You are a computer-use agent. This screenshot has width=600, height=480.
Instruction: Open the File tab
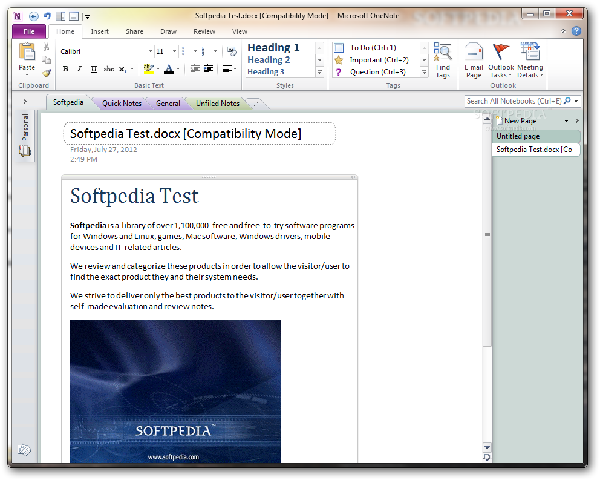(x=29, y=31)
